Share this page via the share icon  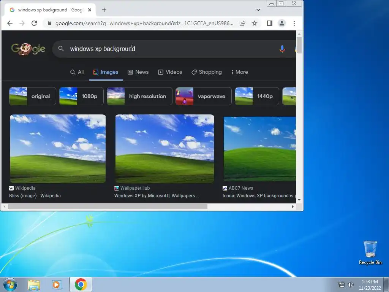[x=242, y=23]
